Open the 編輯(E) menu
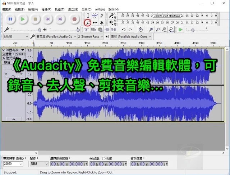Image resolution: width=230 pixels, height=175 pixels. coord(20,10)
